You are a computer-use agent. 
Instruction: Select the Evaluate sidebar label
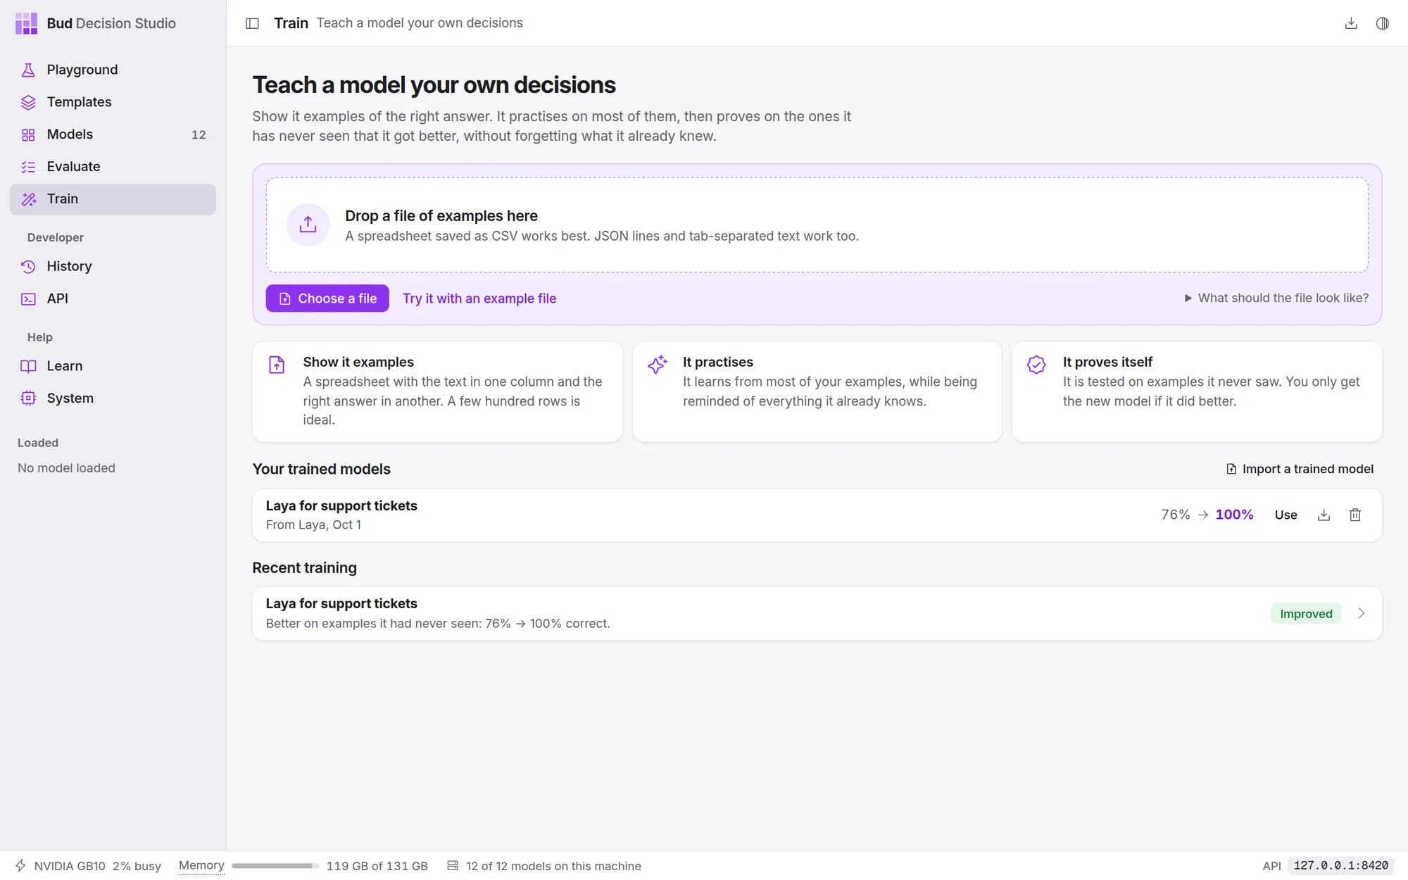[74, 167]
